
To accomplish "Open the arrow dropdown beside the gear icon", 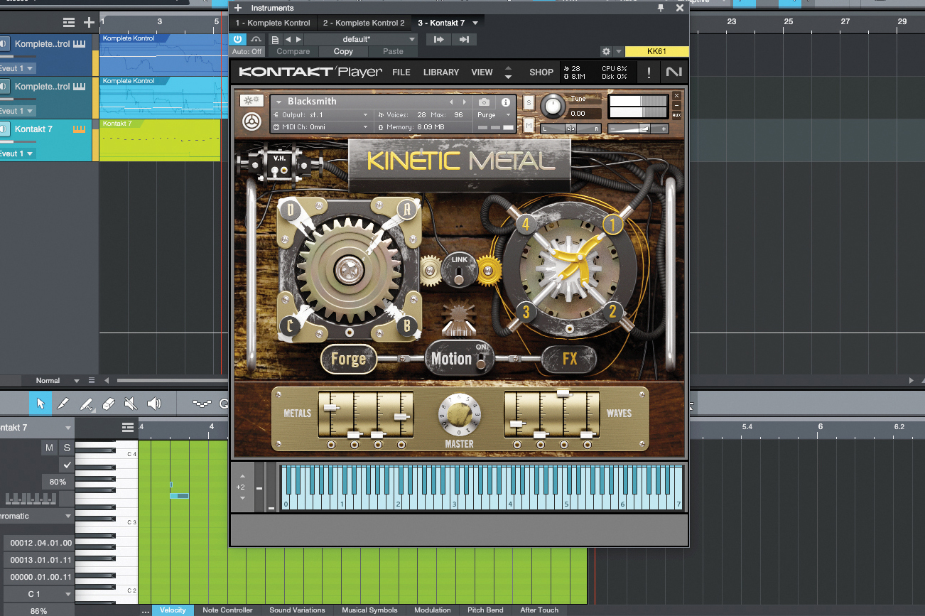I will pyautogui.click(x=619, y=52).
